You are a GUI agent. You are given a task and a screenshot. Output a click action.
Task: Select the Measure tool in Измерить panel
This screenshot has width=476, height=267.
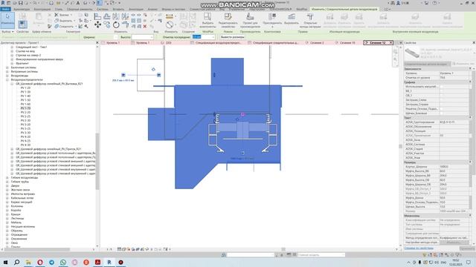(170, 16)
